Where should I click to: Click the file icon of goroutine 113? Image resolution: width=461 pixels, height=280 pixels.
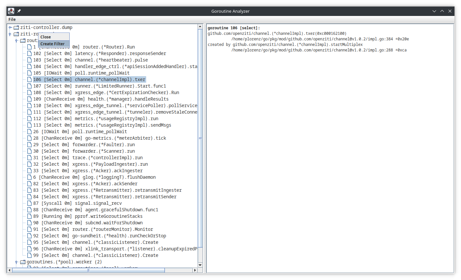(x=29, y=125)
